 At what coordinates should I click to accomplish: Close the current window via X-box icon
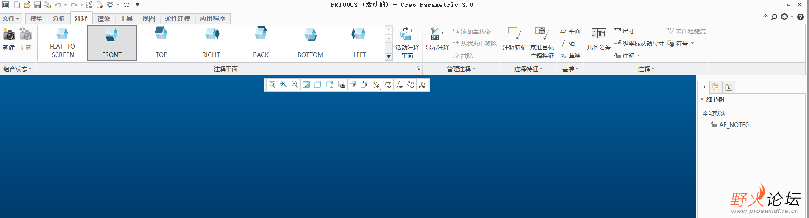pyautogui.click(x=126, y=5)
